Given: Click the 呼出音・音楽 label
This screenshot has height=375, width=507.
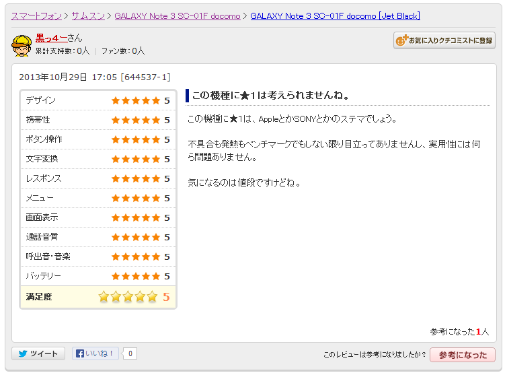Looking at the screenshot, I should [48, 257].
